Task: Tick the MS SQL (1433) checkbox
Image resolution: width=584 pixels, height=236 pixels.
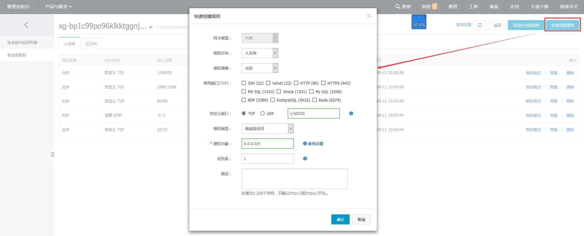Action: (244, 92)
